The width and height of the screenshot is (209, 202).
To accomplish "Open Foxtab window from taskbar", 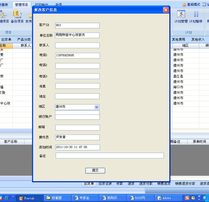I will 29,198.
